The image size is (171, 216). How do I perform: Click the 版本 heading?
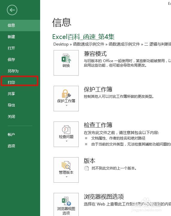(90, 161)
